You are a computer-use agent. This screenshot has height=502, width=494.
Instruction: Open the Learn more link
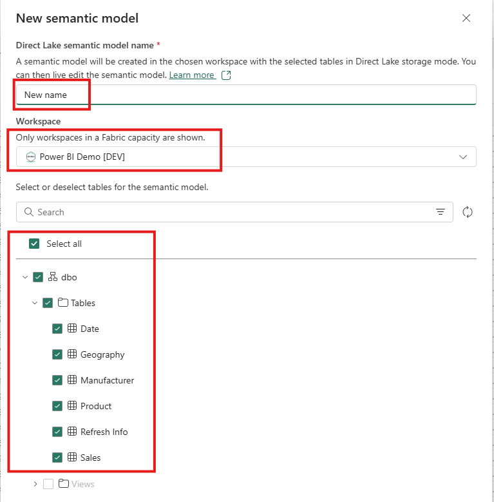click(x=191, y=75)
